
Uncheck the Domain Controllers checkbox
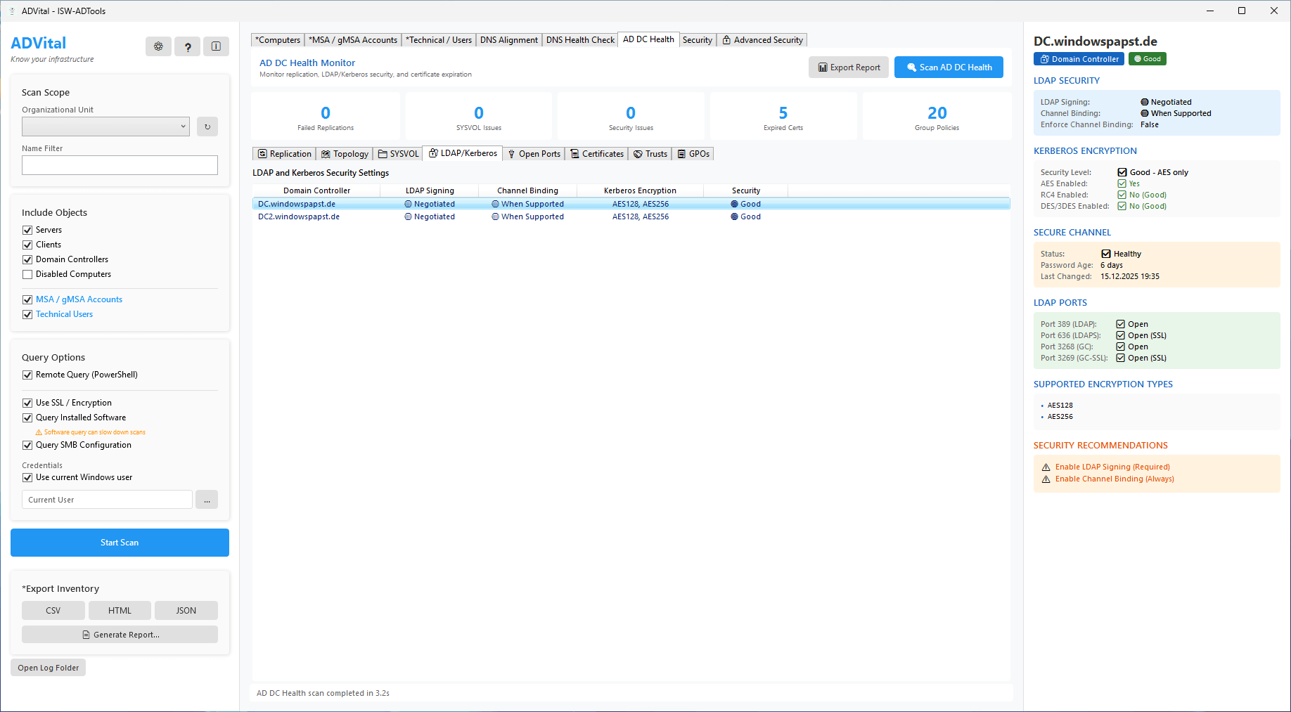tap(27, 259)
